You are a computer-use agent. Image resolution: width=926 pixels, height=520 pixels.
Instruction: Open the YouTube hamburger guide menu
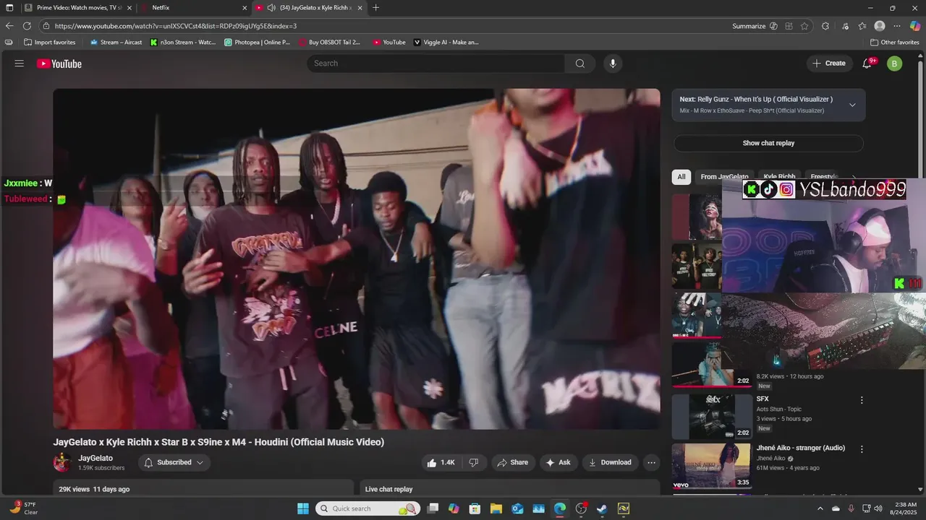click(20, 64)
